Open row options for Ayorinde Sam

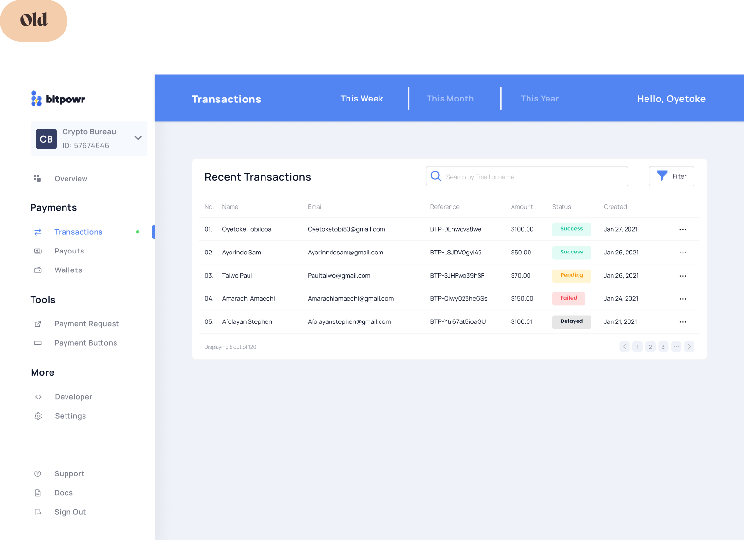click(683, 253)
